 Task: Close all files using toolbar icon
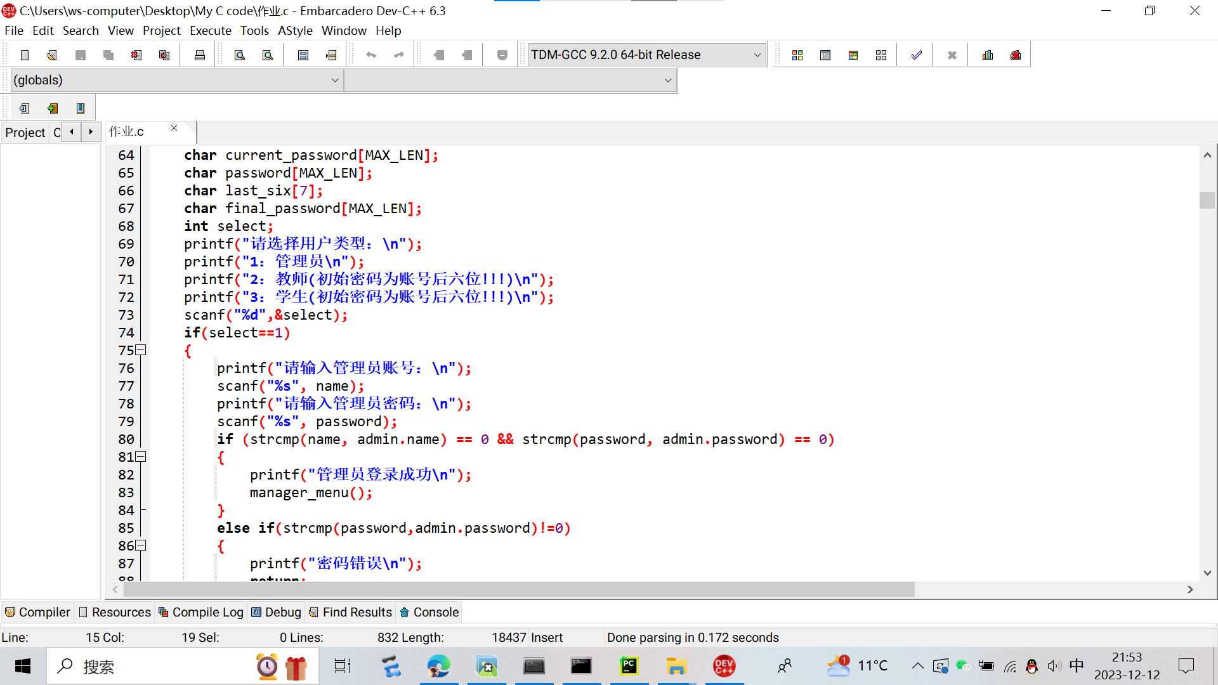164,55
